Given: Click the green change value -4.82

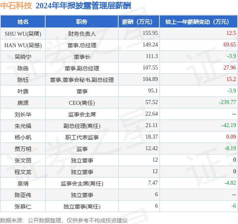Looking at the screenshot, I should coord(230,183).
